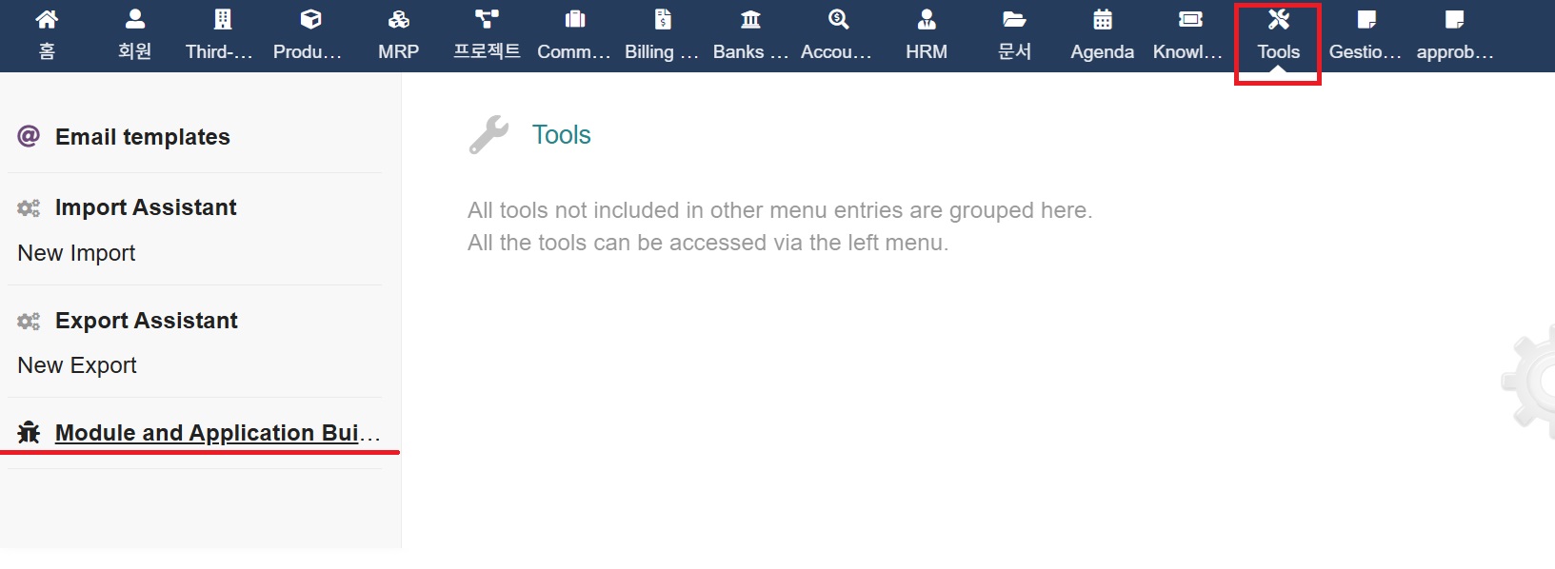This screenshot has height=569, width=1555.
Task: Click the Documents folder icon
Action: point(1014,20)
